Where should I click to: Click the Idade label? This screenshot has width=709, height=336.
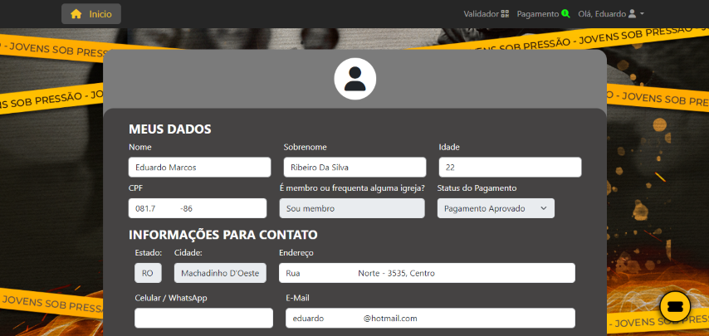click(449, 147)
